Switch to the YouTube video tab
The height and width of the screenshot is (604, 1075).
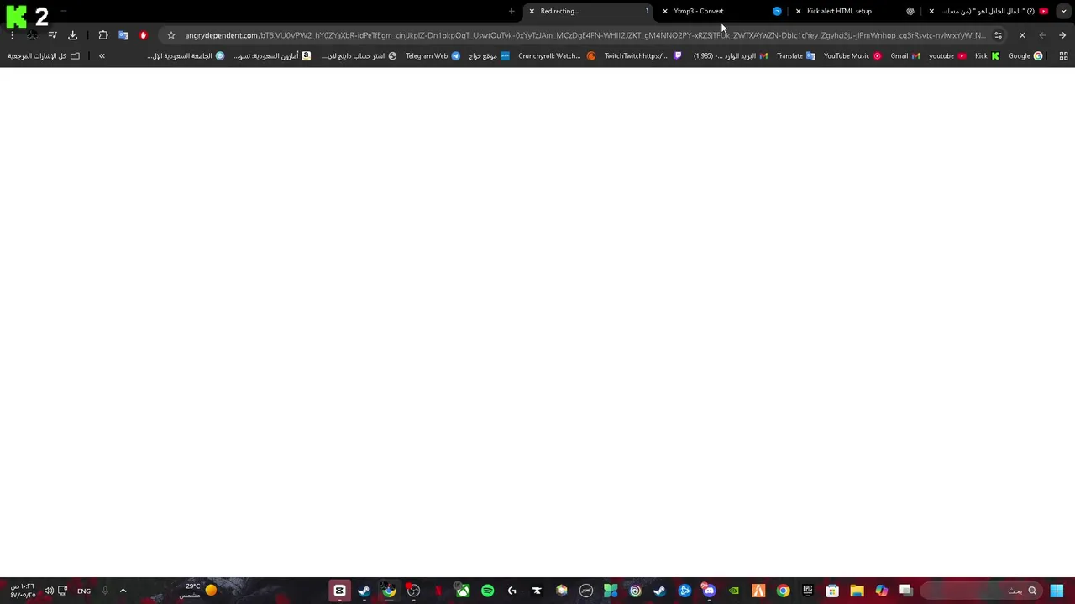coord(989,11)
